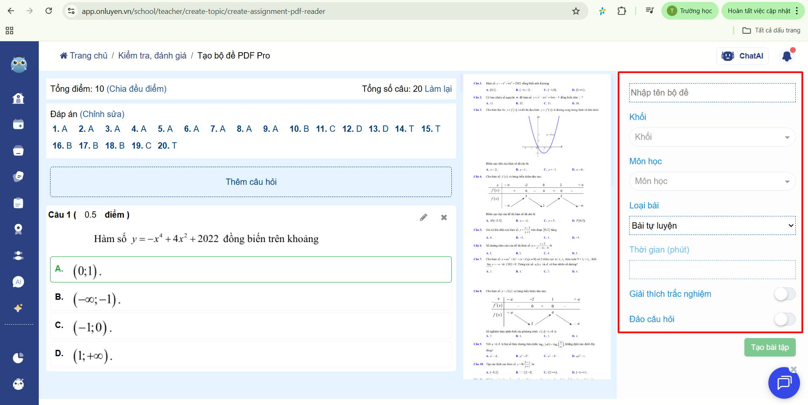Click the AI icon in the left sidebar
808x405 pixels.
18,282
